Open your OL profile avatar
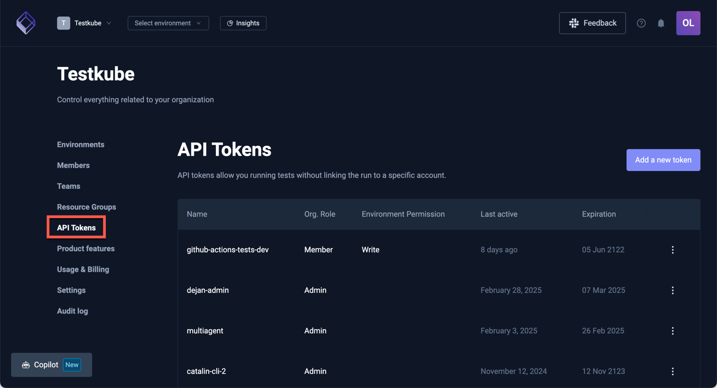The image size is (717, 388). (x=688, y=23)
